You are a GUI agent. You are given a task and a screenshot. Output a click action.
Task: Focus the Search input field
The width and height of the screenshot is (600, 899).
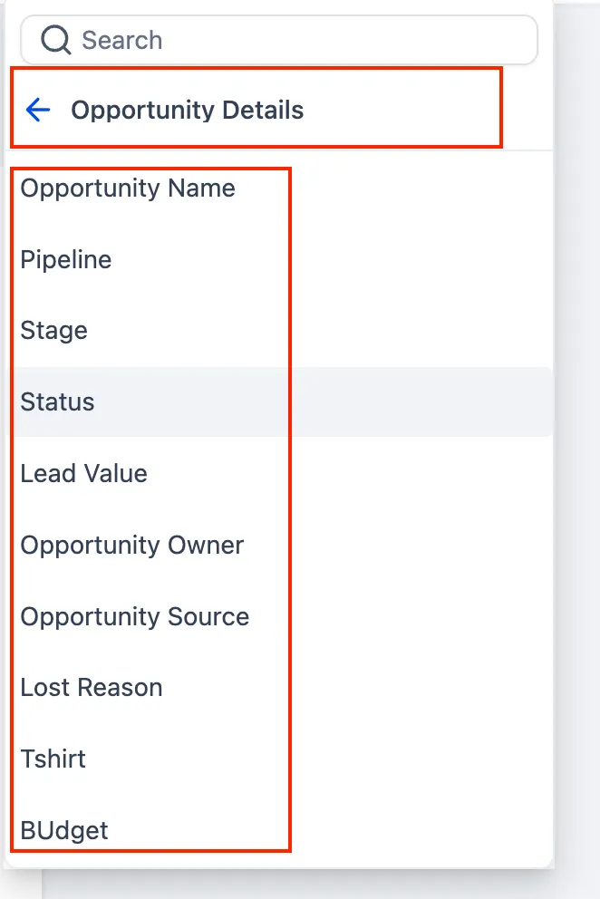pos(279,40)
